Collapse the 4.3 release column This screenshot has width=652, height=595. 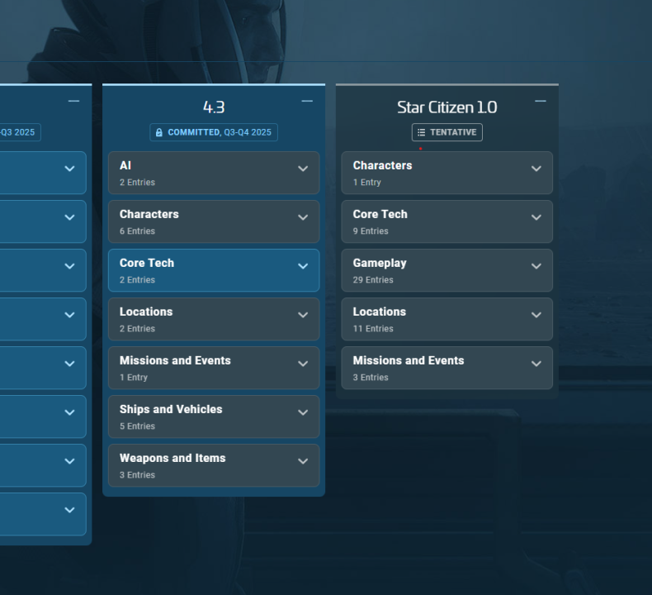[x=307, y=101]
